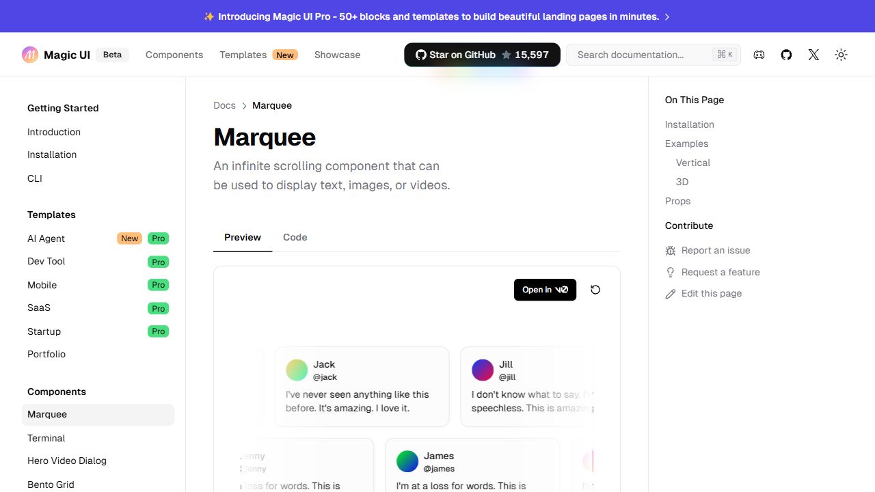875x492 pixels.
Task: Click the refresh preview icon
Action: (x=595, y=290)
